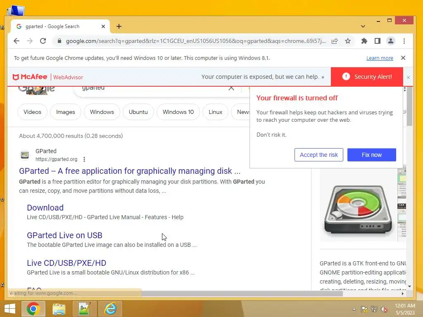Clear the Google search box X
Screen dimensions: 423x317
point(231,88)
